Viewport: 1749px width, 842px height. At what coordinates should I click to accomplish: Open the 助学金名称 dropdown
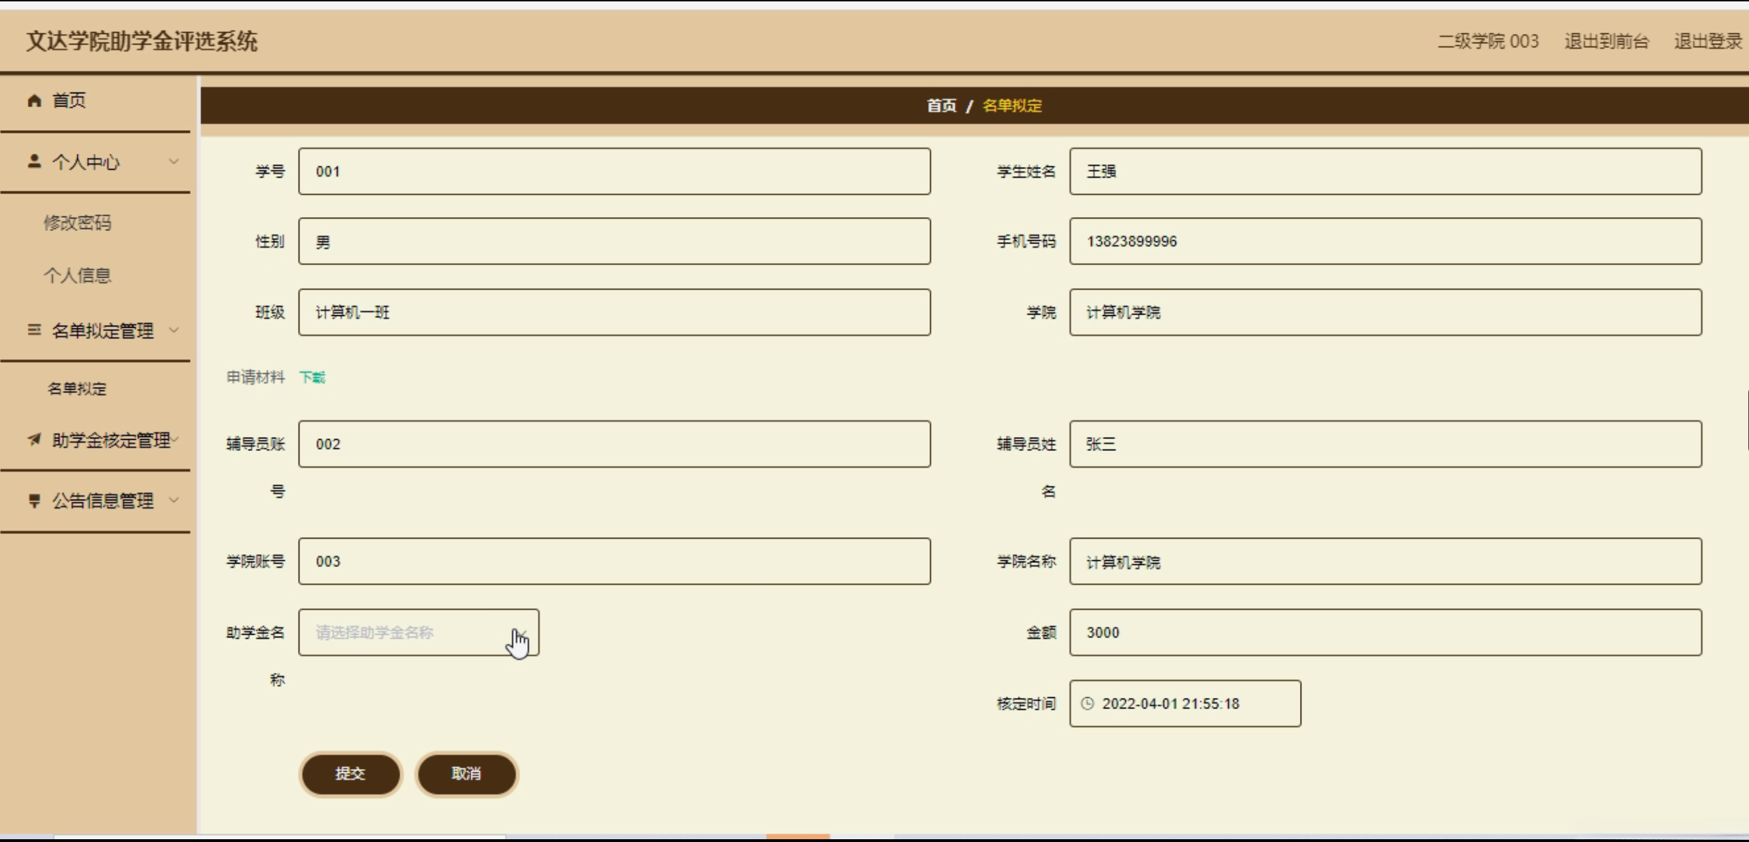pos(418,633)
